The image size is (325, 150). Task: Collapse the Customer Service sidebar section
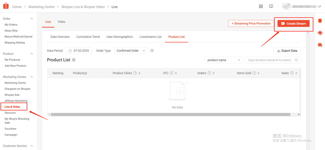[32, 146]
